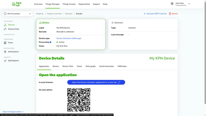
Task: Click the Internet card header icon
Action: [112, 23]
